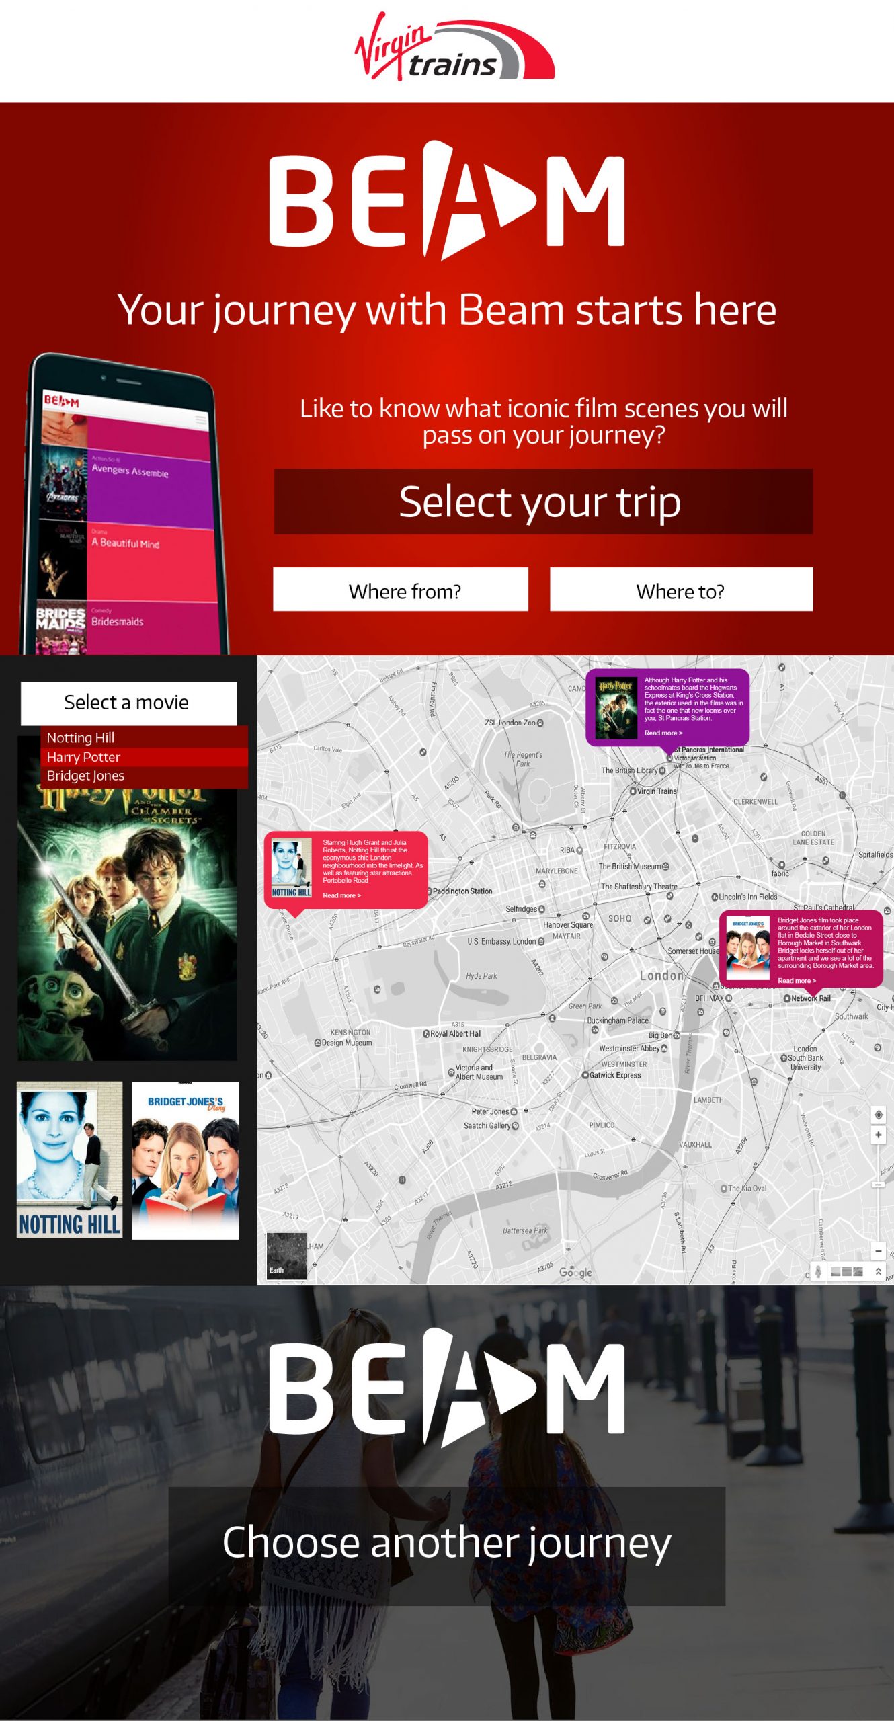Click the Google logo on the map
The height and width of the screenshot is (1721, 894).
pyautogui.click(x=575, y=1272)
